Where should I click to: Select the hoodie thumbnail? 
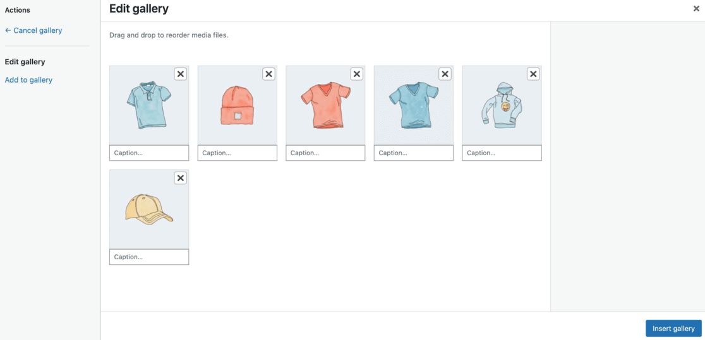(502, 107)
